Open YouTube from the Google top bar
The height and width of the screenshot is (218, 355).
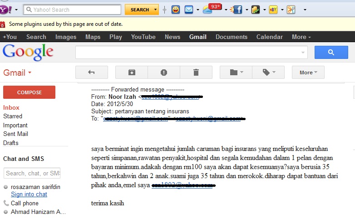pos(143,37)
